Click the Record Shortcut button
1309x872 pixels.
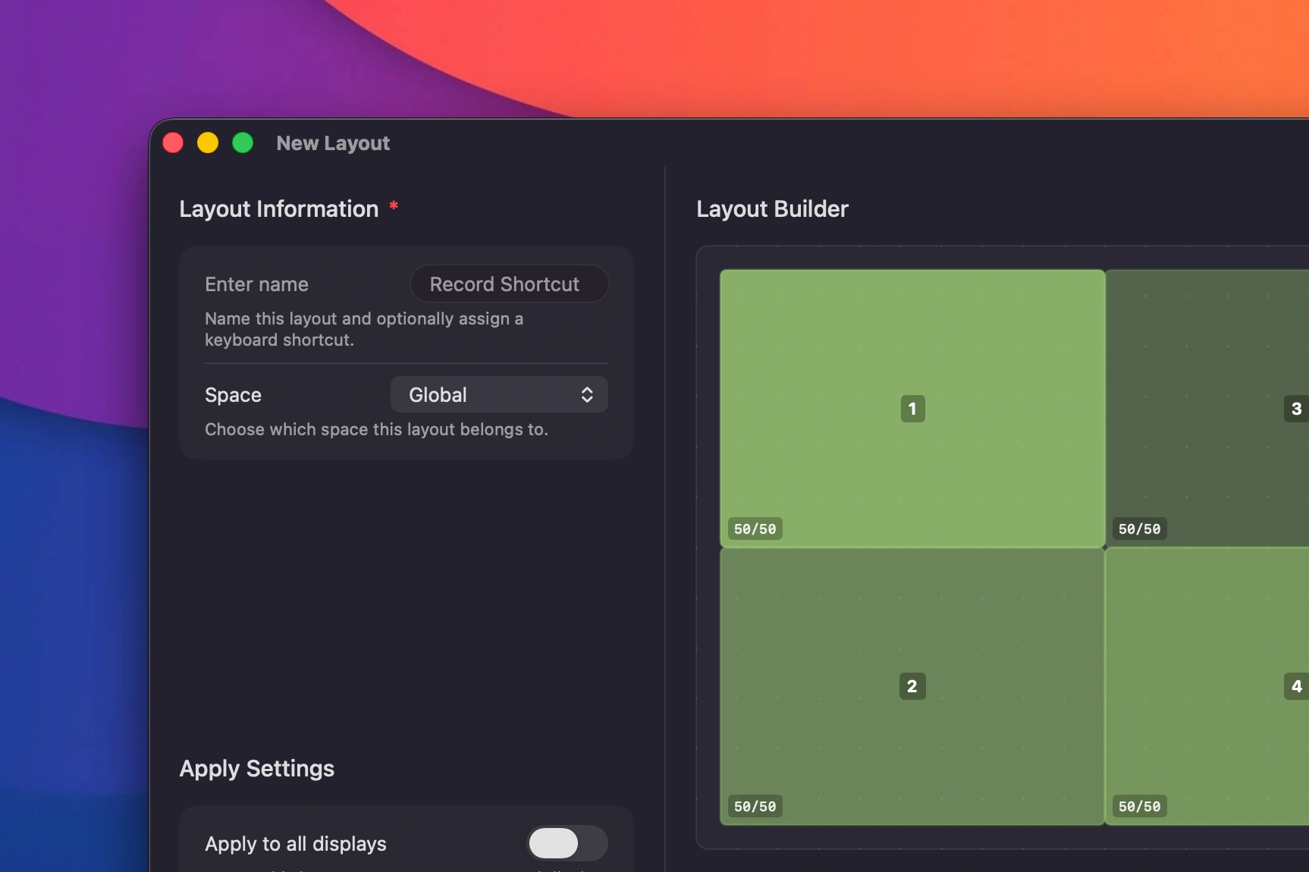point(509,284)
